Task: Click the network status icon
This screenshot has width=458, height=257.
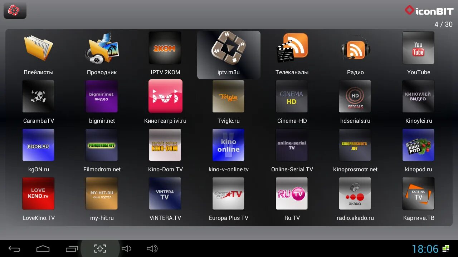Action: 446,248
